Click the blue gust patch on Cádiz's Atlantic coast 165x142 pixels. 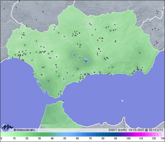tap(38, 82)
